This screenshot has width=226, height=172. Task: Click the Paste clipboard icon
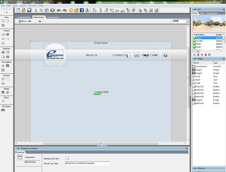click(47, 10)
